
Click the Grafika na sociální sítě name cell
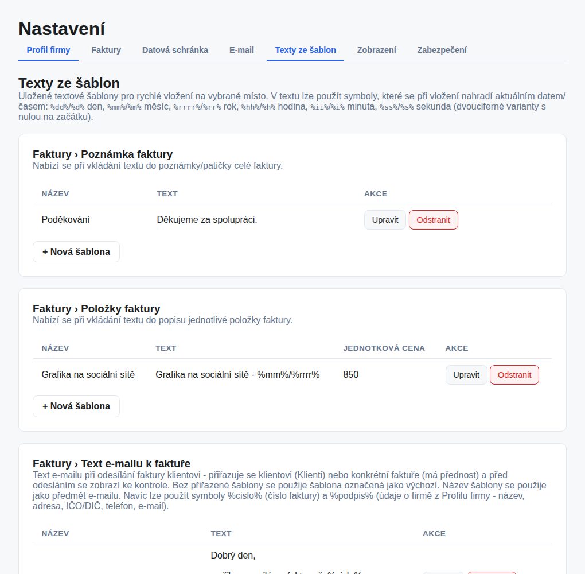coord(88,375)
